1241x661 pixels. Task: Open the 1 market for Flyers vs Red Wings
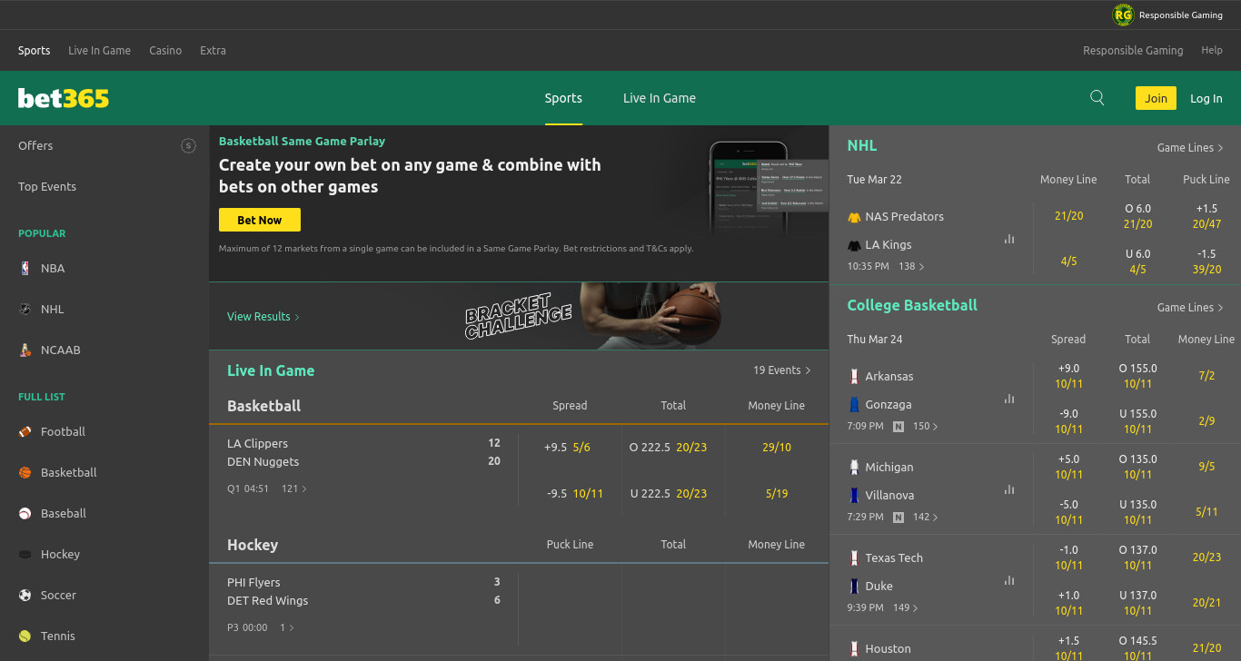point(287,627)
